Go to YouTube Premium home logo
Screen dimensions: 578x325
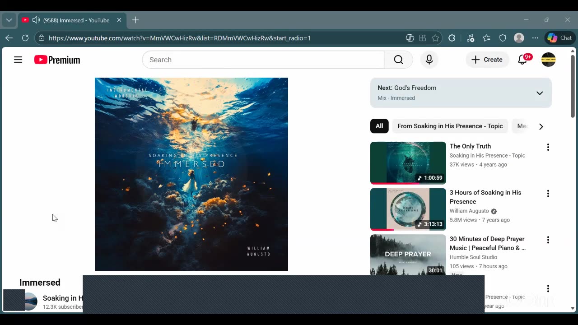(x=57, y=60)
